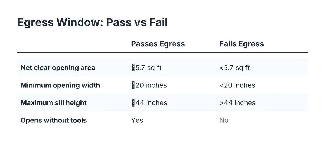
Task: Click the missing-glyph symbol before 20 inches
Action: pyautogui.click(x=133, y=85)
